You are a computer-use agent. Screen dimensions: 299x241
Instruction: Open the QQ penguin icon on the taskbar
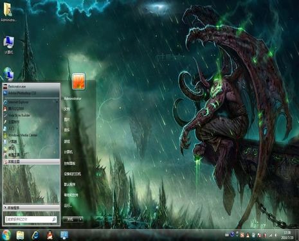pyautogui.click(x=50, y=235)
